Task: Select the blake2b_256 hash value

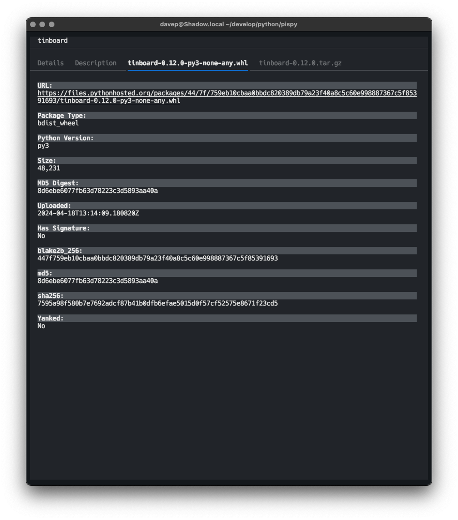Action: coord(158,258)
